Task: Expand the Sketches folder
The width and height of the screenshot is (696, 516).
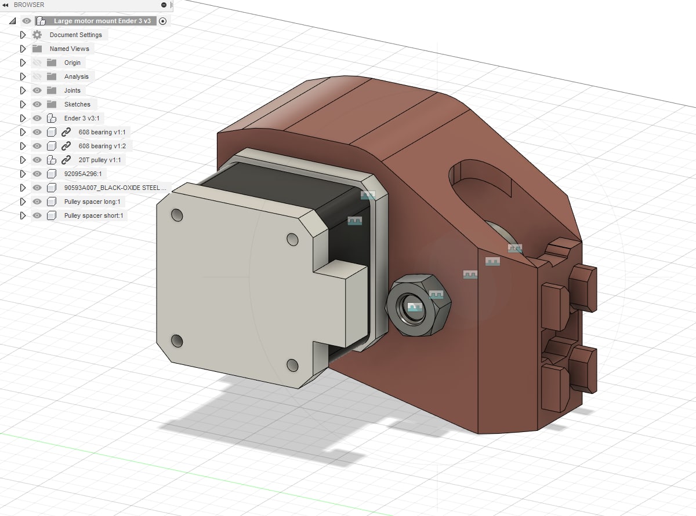Action: 23,104
